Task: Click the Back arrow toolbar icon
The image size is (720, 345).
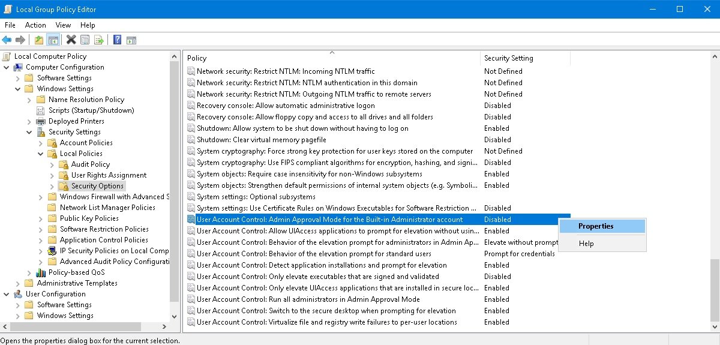Action: point(7,40)
